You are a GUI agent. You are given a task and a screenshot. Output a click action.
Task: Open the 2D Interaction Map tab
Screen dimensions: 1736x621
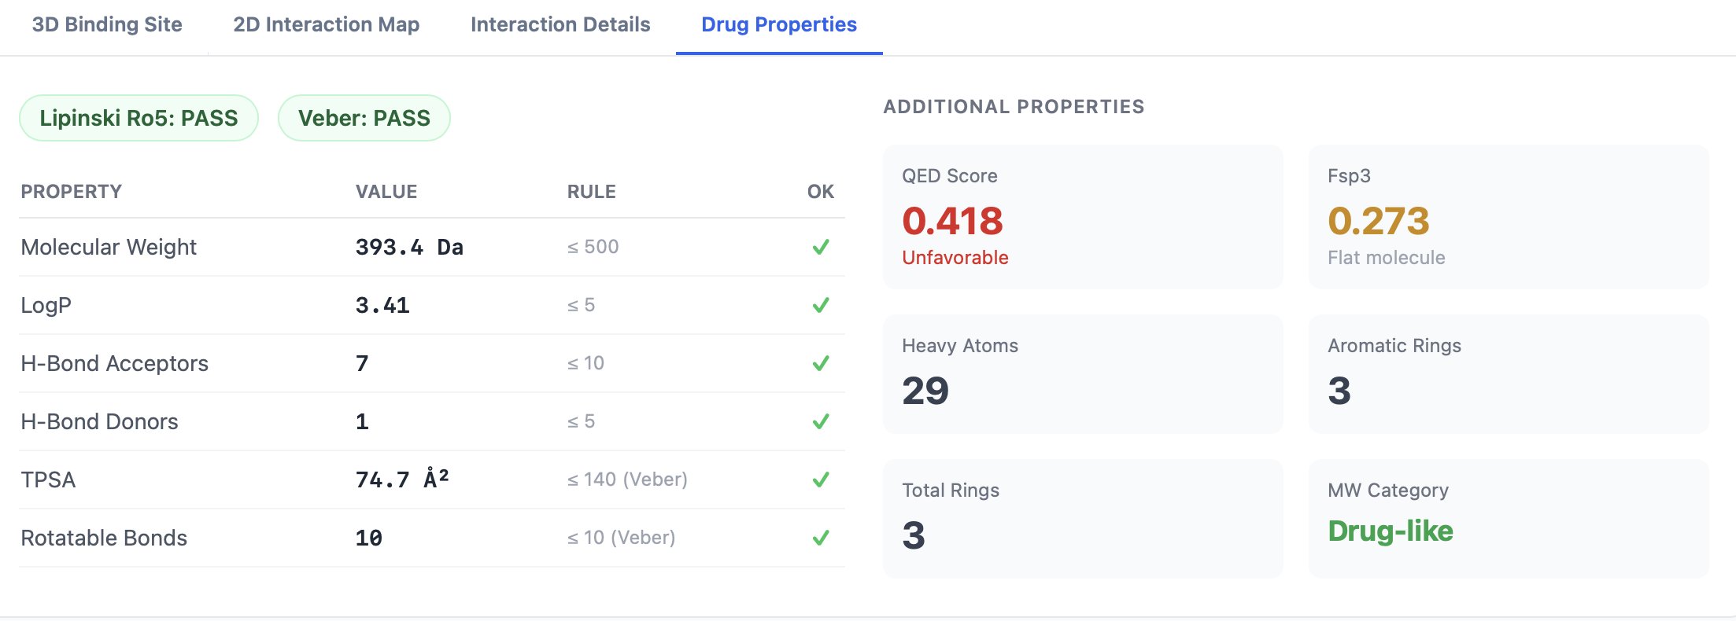[327, 24]
